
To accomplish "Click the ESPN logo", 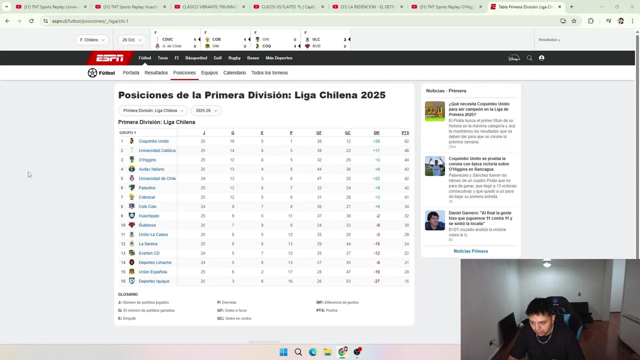I will click(110, 58).
